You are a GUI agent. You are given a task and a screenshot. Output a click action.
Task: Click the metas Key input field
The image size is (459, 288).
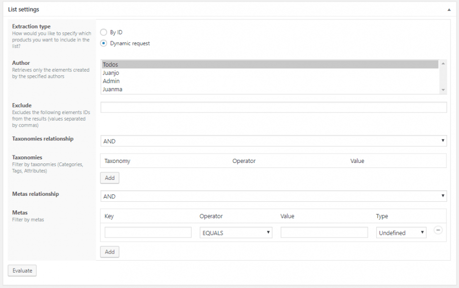coord(148,233)
